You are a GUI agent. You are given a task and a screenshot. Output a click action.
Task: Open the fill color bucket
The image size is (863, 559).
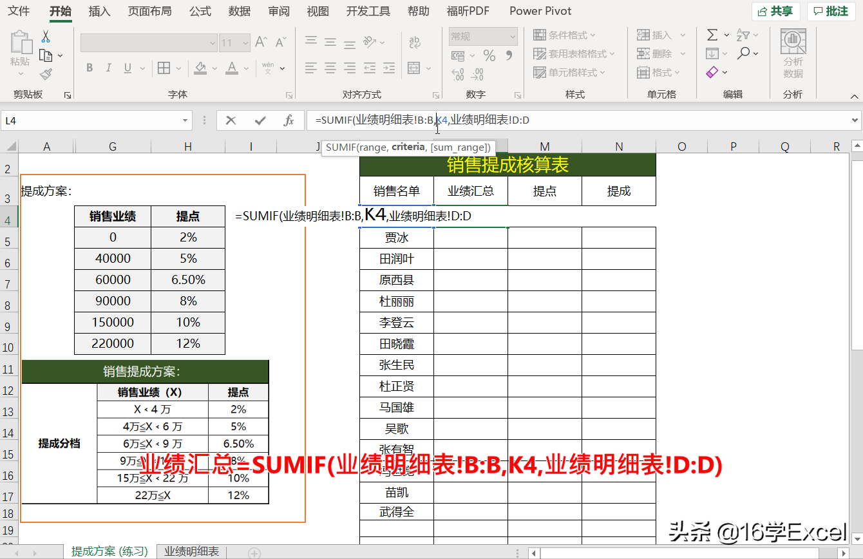point(200,68)
